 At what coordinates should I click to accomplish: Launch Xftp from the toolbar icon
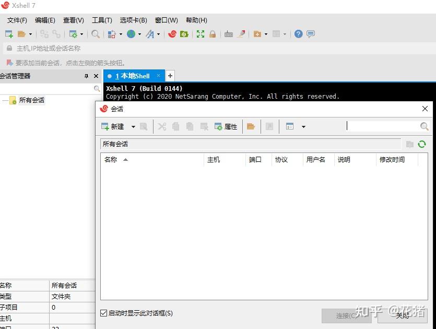184,34
